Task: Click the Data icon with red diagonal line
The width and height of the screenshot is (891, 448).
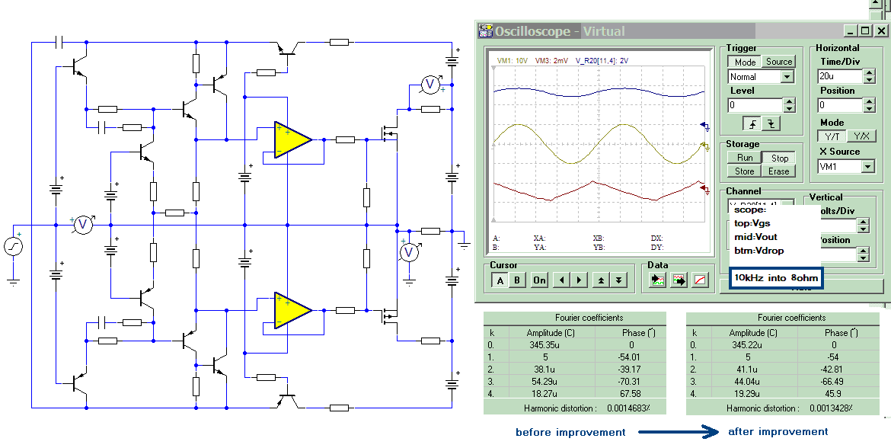Action: point(701,280)
